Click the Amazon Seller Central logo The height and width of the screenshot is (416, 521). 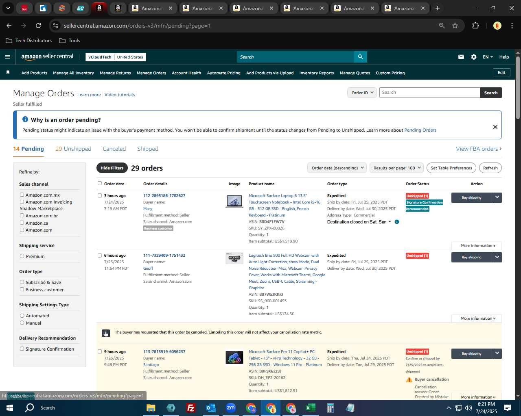(47, 57)
